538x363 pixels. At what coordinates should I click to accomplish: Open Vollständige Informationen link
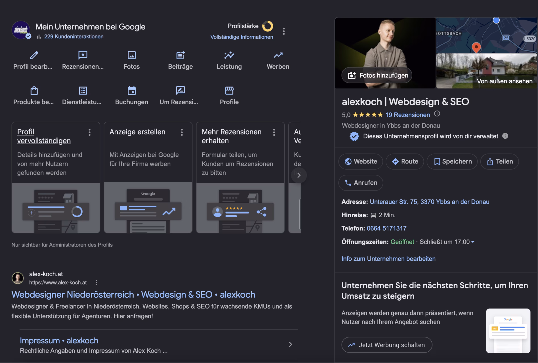(242, 37)
